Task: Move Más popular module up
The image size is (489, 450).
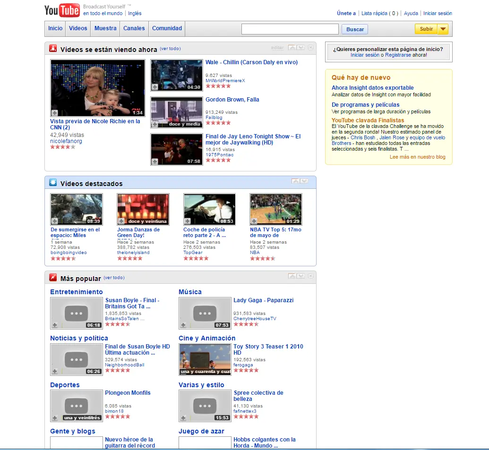Action: 292,276
